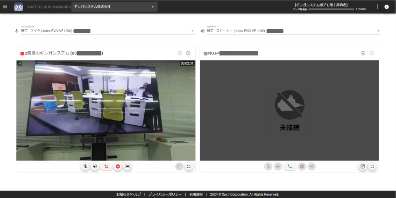
Task: Open the hamburger menu in the header
Action: pyautogui.click(x=5, y=7)
